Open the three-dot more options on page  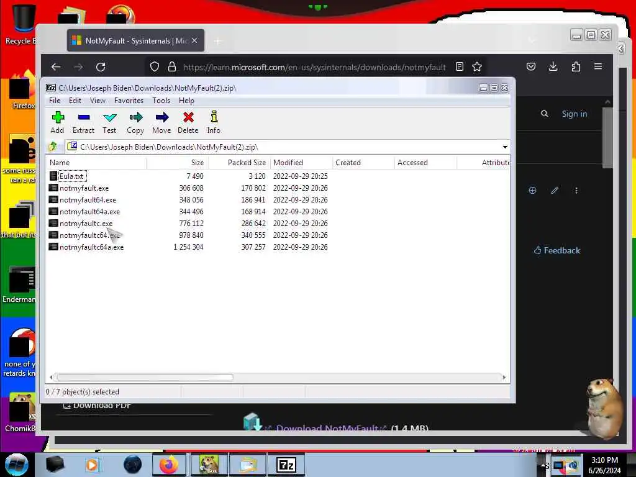click(576, 190)
